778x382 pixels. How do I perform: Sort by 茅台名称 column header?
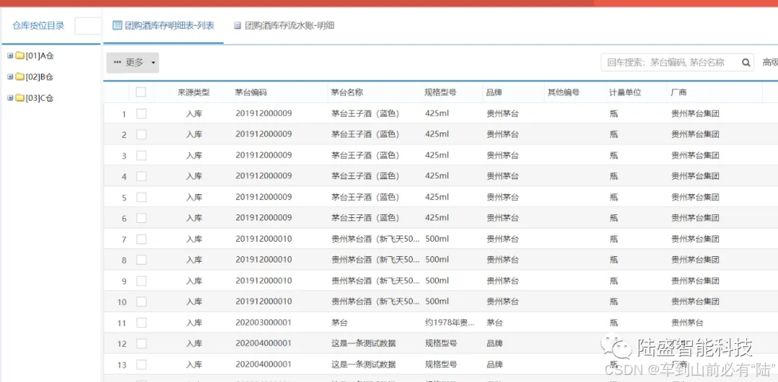347,92
